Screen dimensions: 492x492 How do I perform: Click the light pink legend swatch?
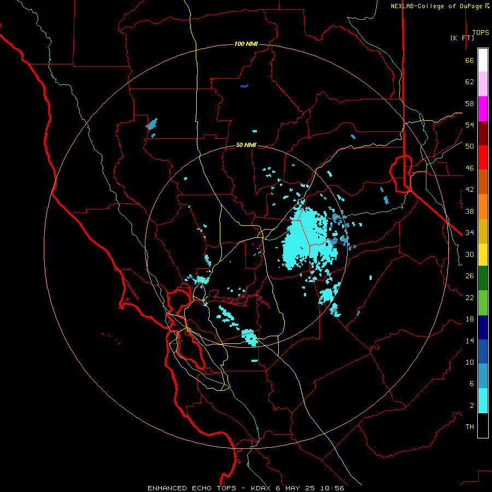[483, 84]
